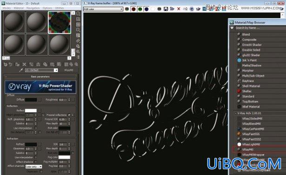Image resolution: width=286 pixels, height=175 pixels.
Task: Toggle the Fresnel reflections checkbox
Action: tap(69, 115)
